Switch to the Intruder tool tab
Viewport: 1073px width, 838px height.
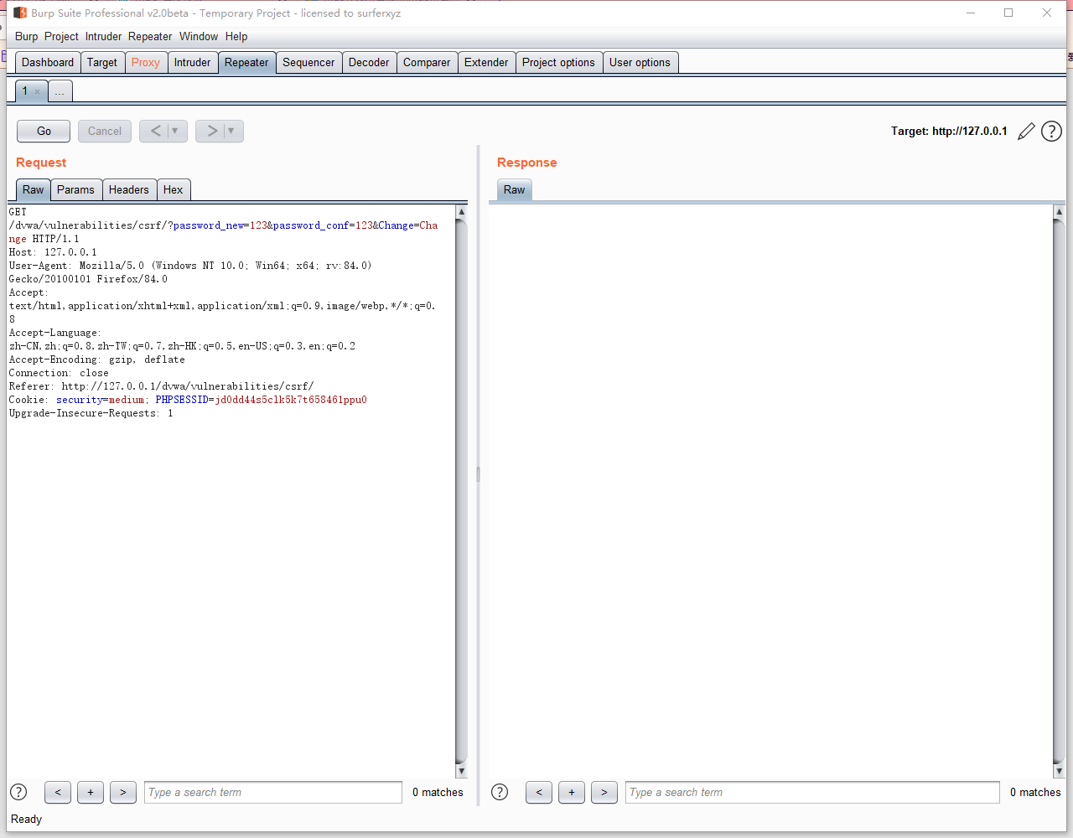192,62
